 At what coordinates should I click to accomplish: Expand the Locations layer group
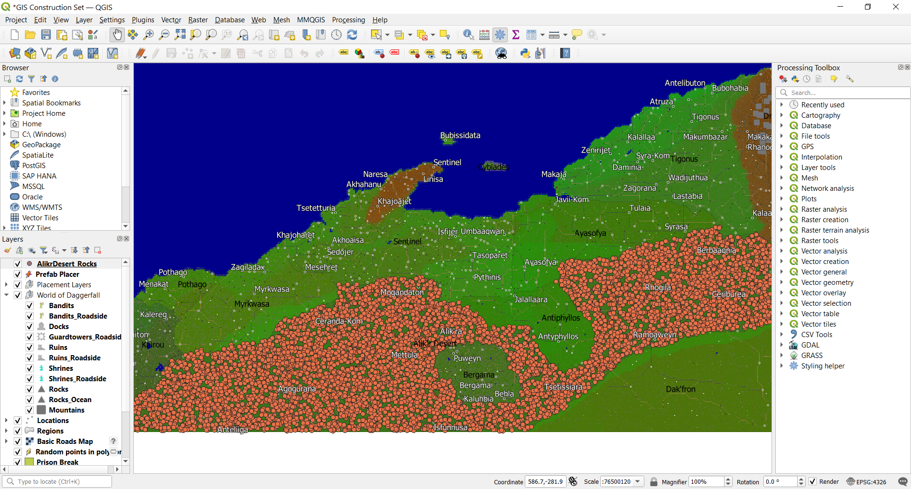point(6,421)
